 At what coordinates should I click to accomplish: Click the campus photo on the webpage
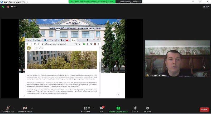[x=62, y=60]
